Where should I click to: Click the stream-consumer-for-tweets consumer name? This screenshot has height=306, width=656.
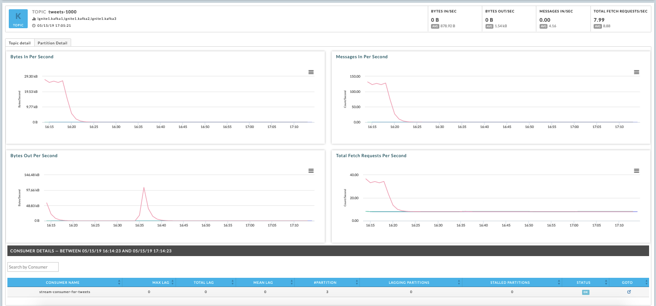point(65,292)
